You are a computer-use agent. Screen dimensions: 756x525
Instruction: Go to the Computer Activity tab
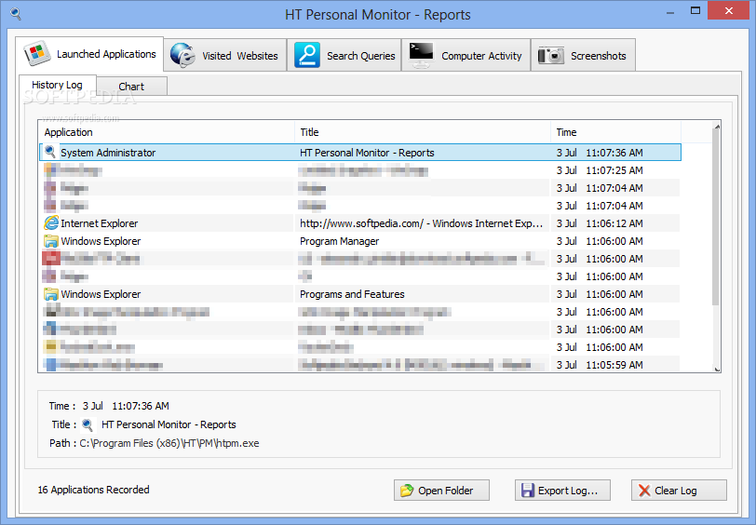click(466, 56)
